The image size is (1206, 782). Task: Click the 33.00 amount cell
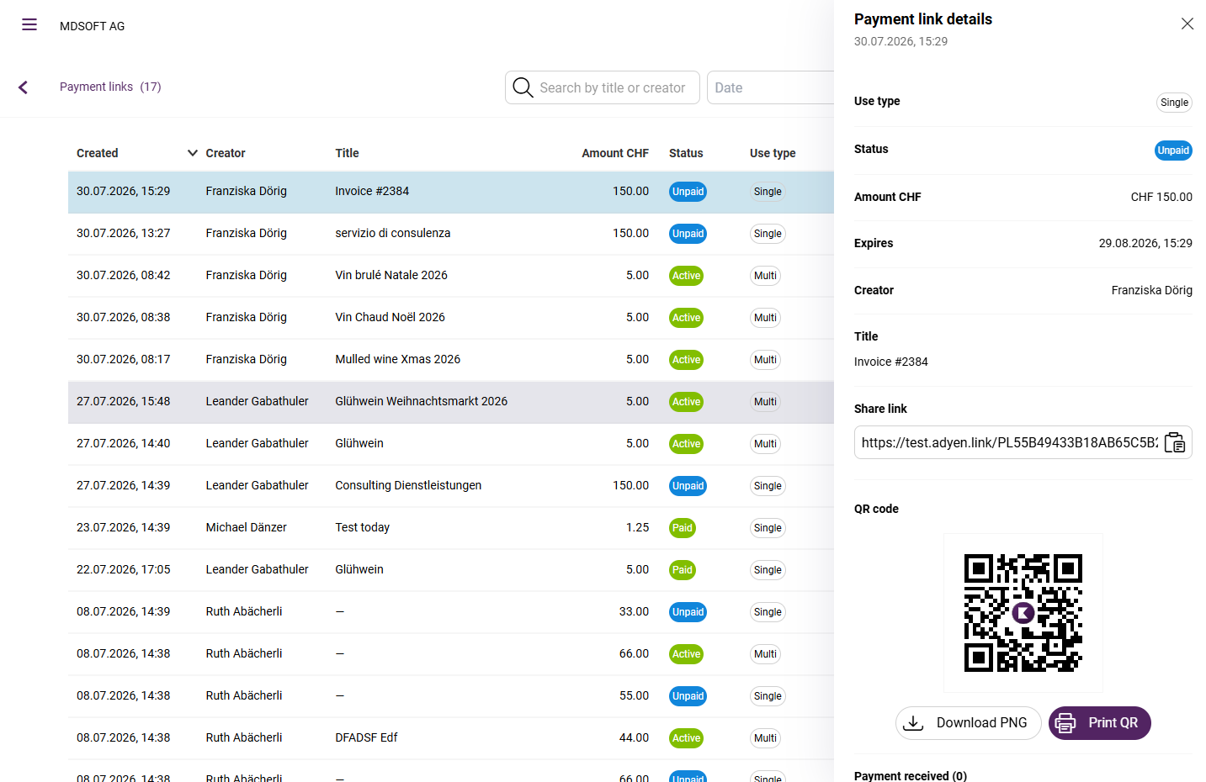[634, 611]
